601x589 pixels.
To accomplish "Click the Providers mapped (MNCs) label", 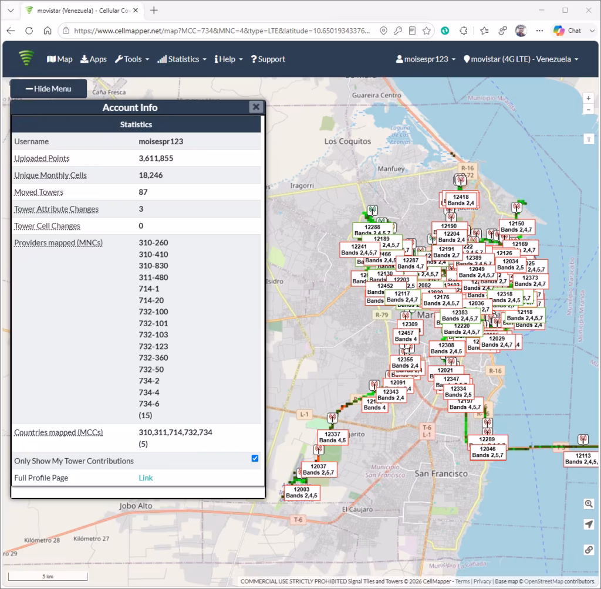I will (58, 242).
